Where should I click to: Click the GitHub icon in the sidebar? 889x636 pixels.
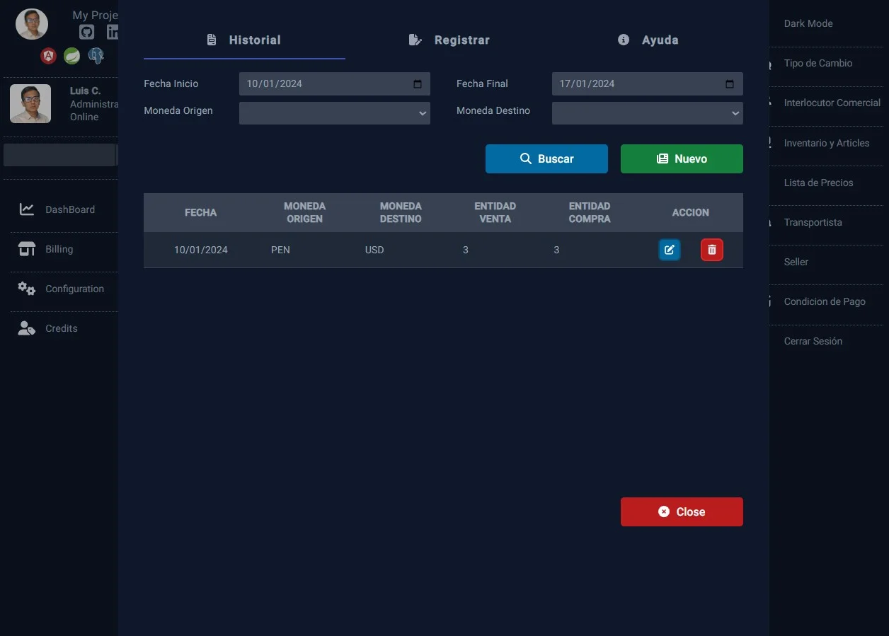click(86, 32)
